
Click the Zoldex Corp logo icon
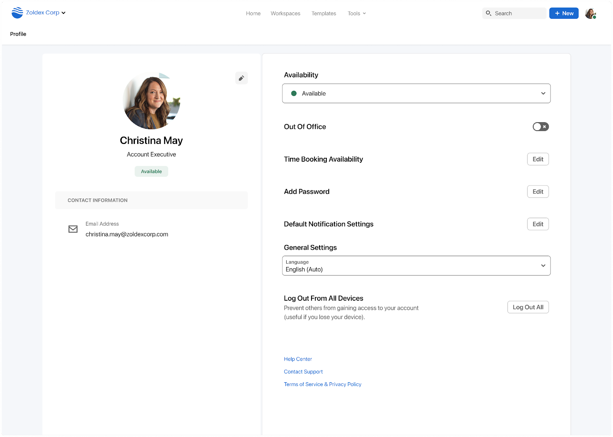pos(16,12)
